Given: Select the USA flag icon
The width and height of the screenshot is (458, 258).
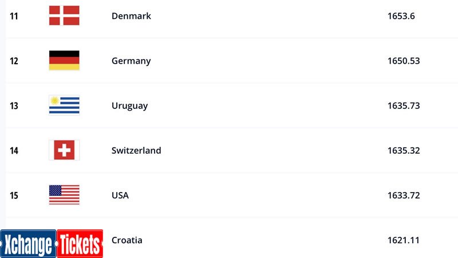Looking at the screenshot, I should (x=64, y=195).
